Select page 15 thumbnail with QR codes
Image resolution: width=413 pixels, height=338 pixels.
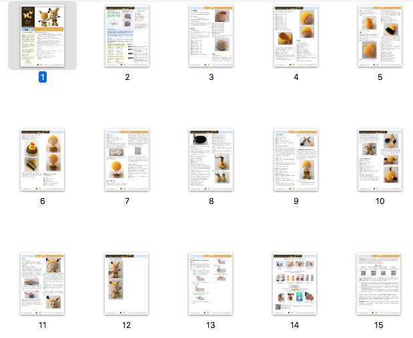tap(380, 284)
